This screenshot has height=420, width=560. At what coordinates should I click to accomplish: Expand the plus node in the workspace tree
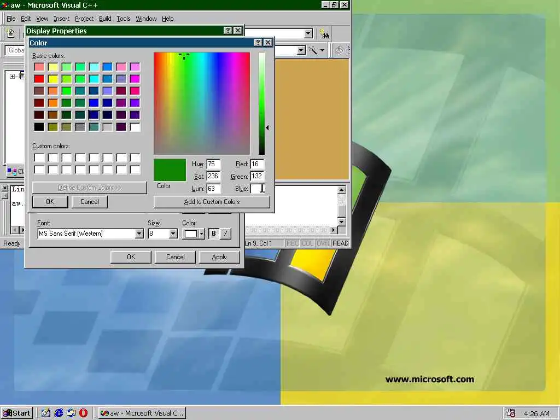pos(12,76)
